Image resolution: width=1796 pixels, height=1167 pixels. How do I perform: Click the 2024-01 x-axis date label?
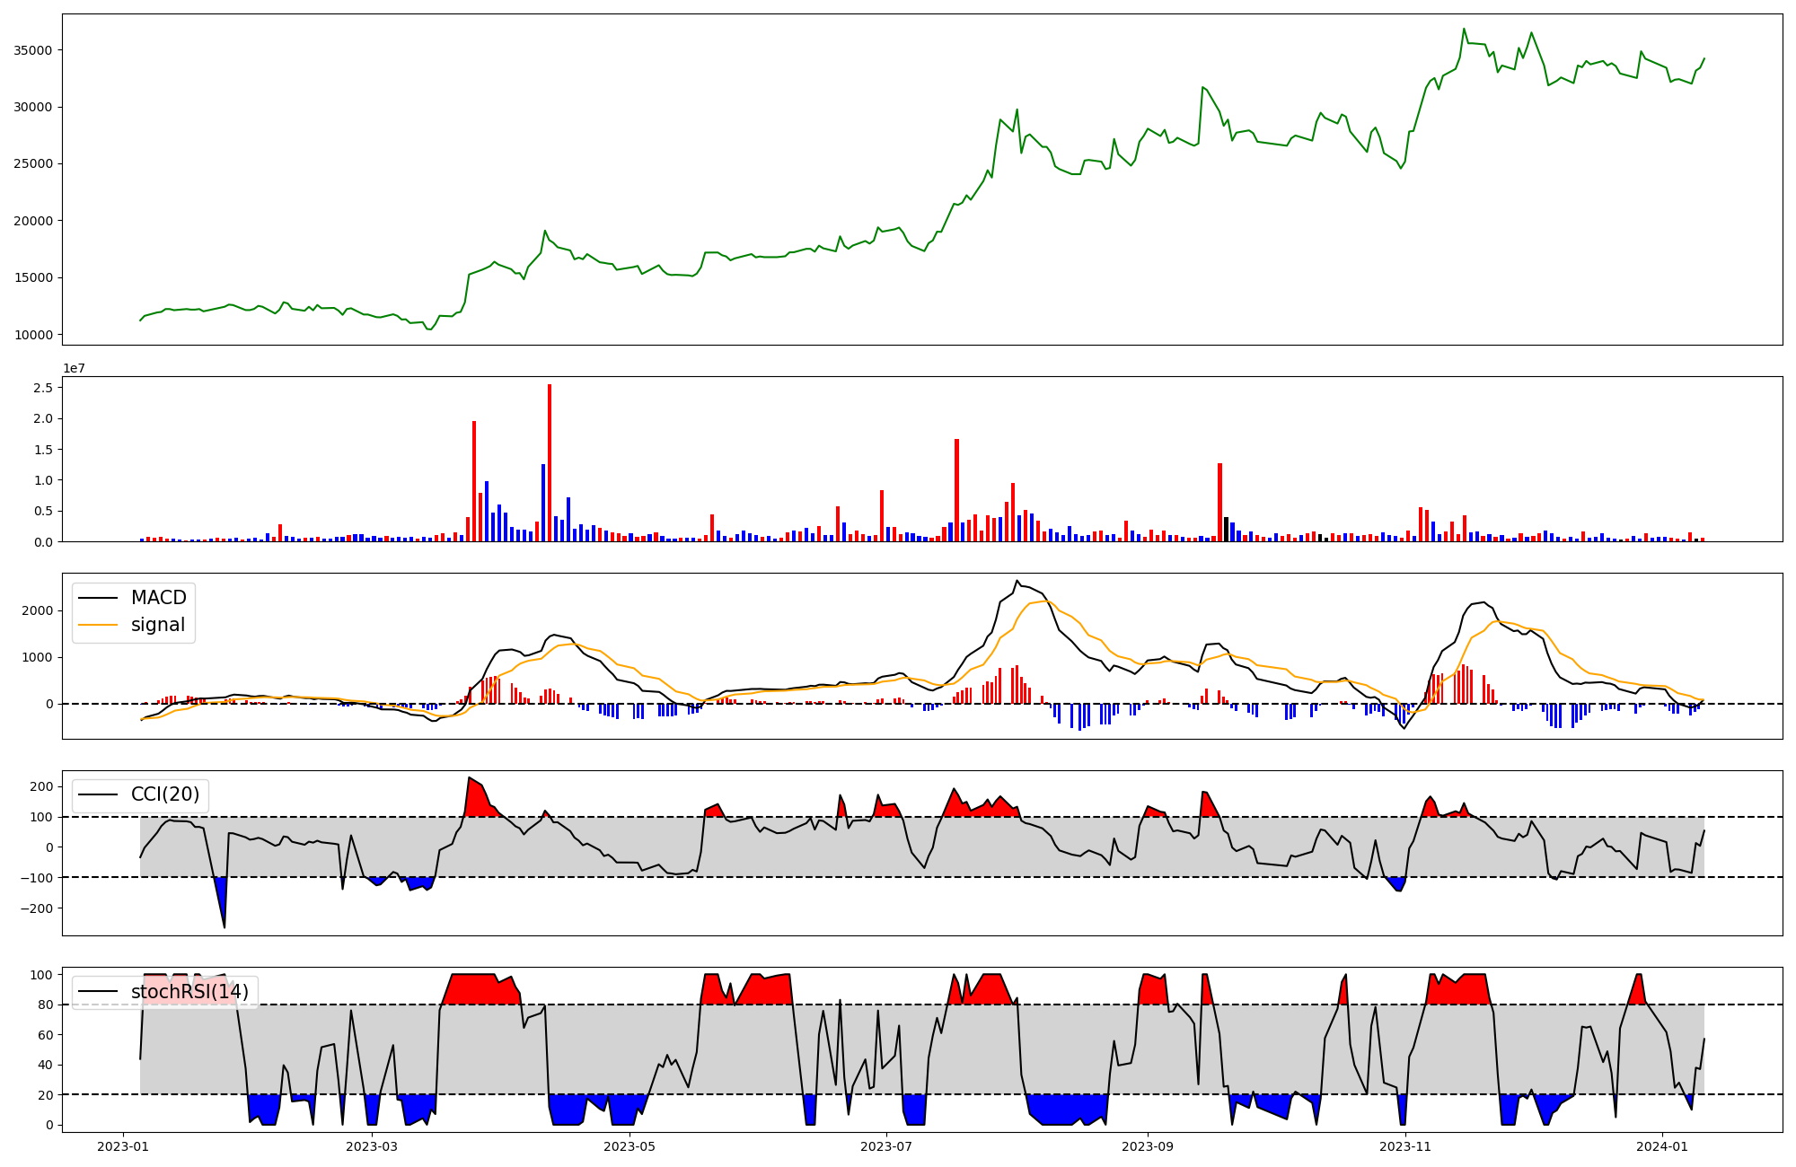(x=1663, y=1146)
